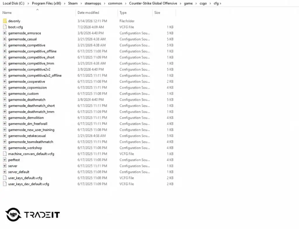Click the devonly File folder type cell
The height and width of the screenshot is (229, 299).
(x=127, y=21)
